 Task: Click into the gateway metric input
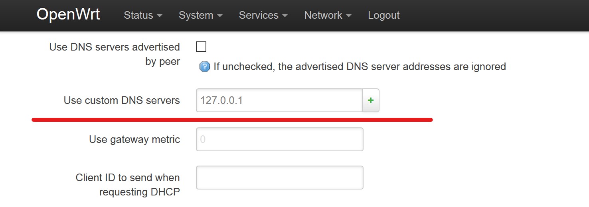[279, 139]
